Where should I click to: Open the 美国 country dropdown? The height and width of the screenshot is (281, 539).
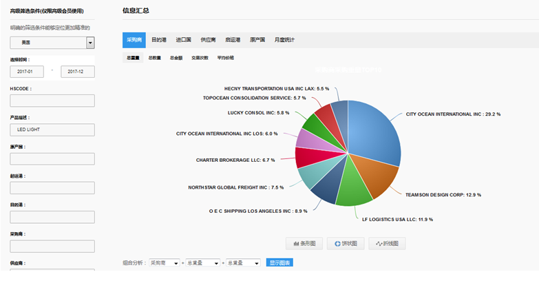point(52,43)
